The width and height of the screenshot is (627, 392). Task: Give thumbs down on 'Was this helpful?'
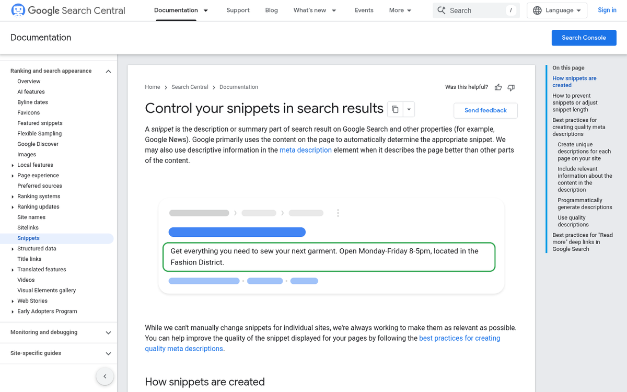coord(511,87)
